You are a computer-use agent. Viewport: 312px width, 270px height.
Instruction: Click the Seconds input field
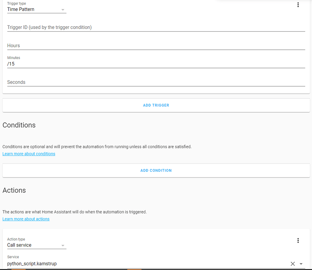click(x=156, y=82)
